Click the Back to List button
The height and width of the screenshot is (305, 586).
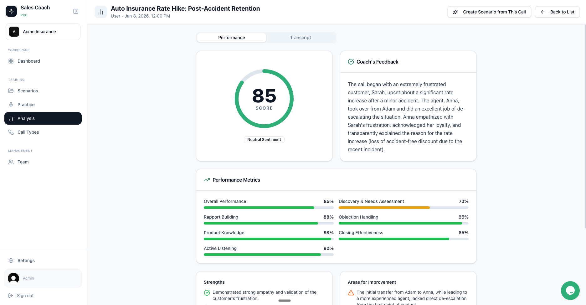pos(557,12)
